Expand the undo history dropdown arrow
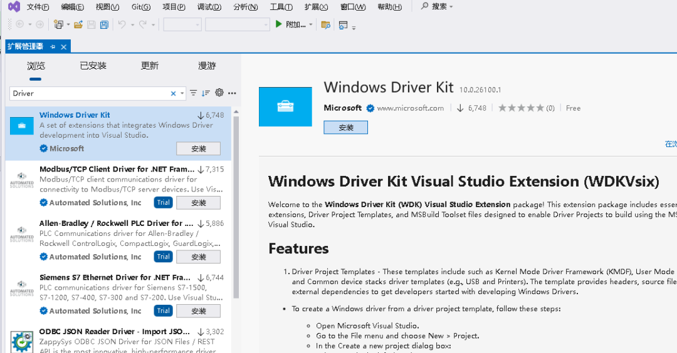677x353 pixels. (x=132, y=25)
